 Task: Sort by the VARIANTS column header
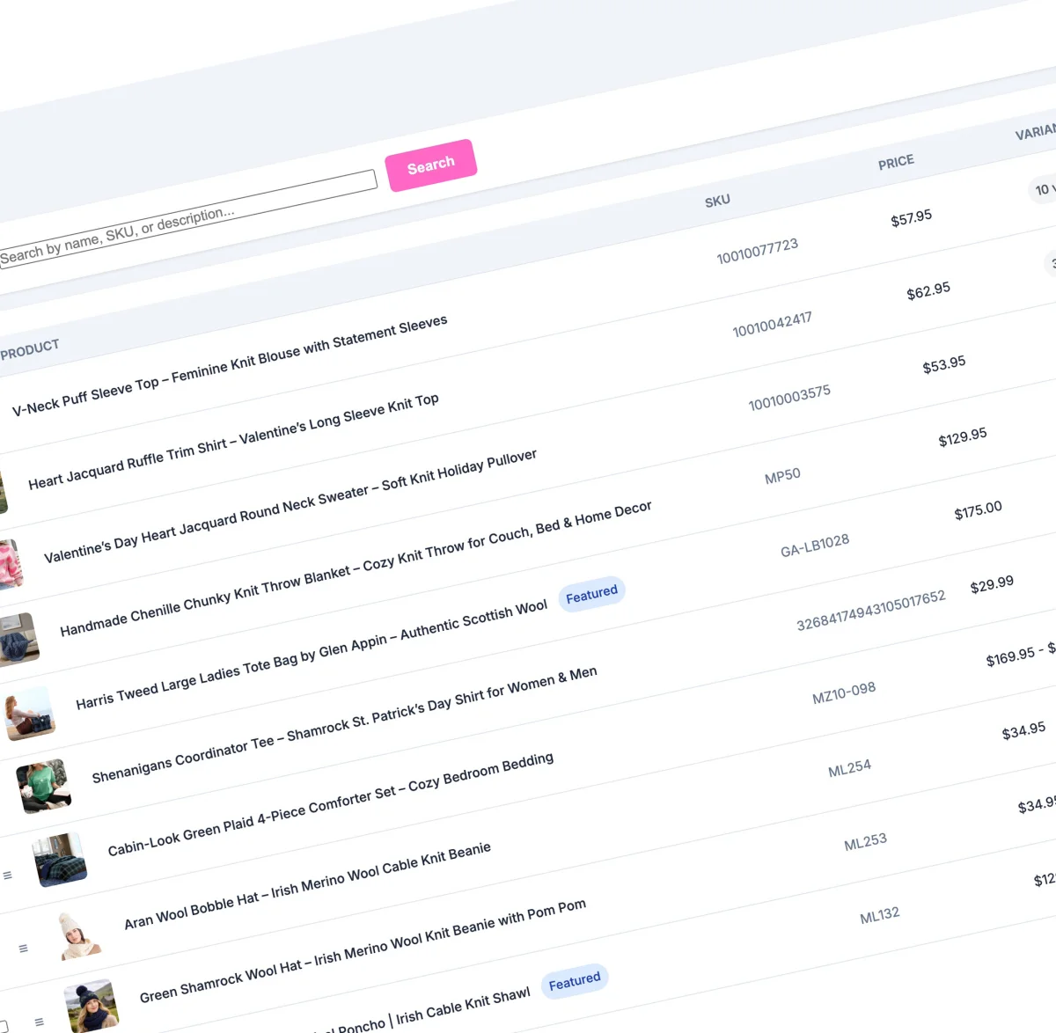coord(1037,131)
